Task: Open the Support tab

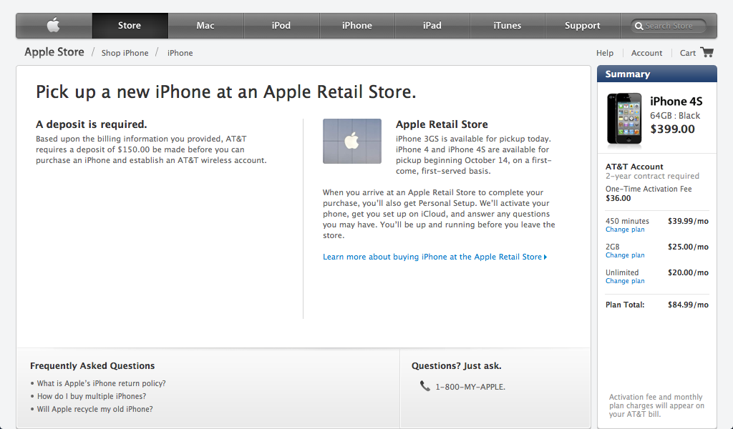Action: (583, 26)
